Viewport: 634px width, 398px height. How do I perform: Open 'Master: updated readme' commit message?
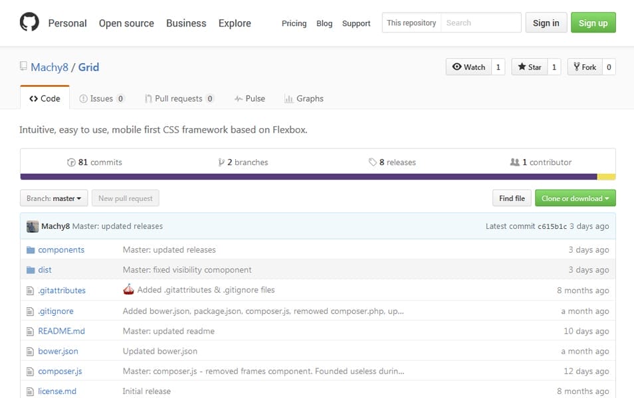pyautogui.click(x=169, y=331)
